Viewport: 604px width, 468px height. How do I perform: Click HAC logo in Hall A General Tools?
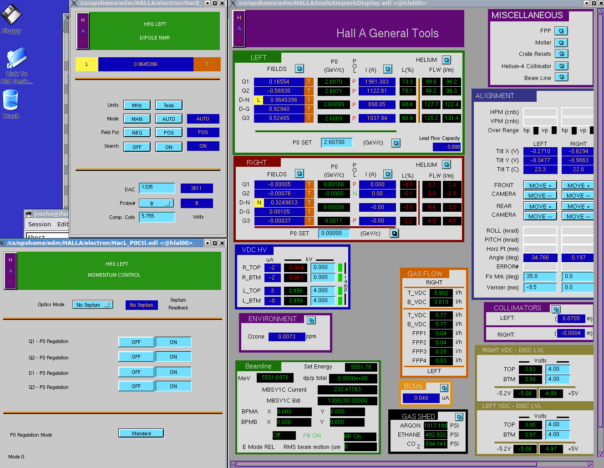click(x=239, y=28)
